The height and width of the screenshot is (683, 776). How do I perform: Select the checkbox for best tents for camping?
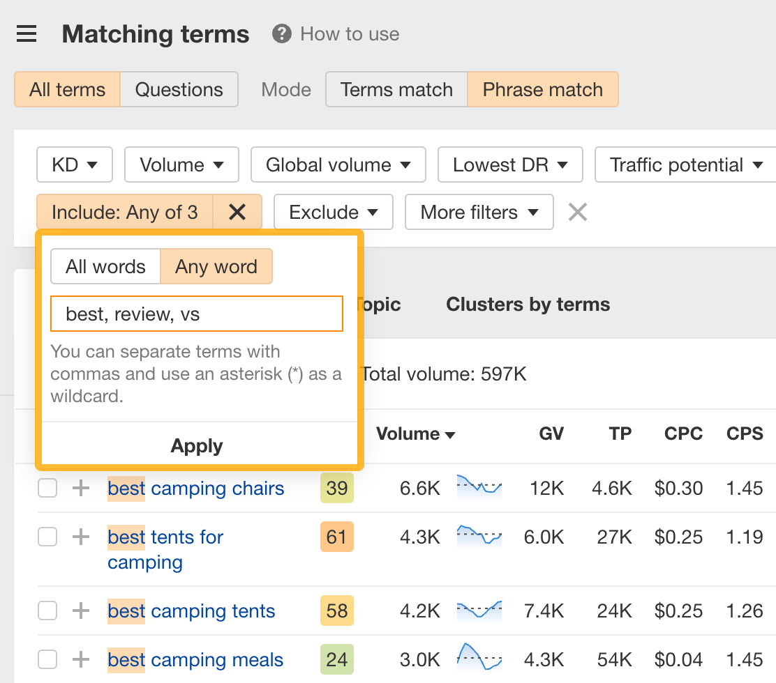[x=47, y=537]
